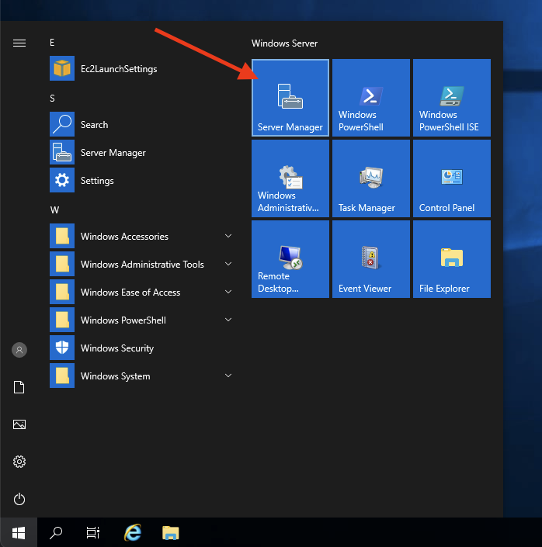Open the Windows Administrative Tools tile
The width and height of the screenshot is (542, 547).
pos(290,178)
